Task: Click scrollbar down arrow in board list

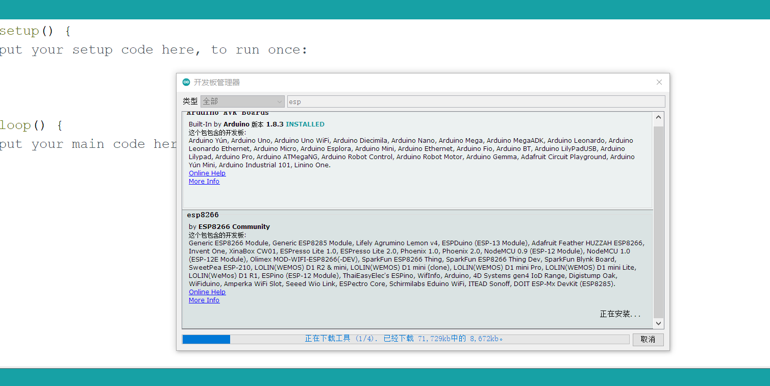Action: tap(659, 323)
